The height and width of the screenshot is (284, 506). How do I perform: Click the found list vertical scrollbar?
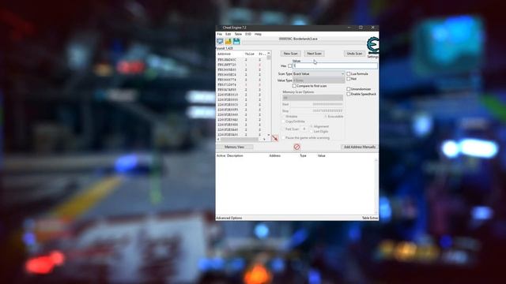pos(269,94)
